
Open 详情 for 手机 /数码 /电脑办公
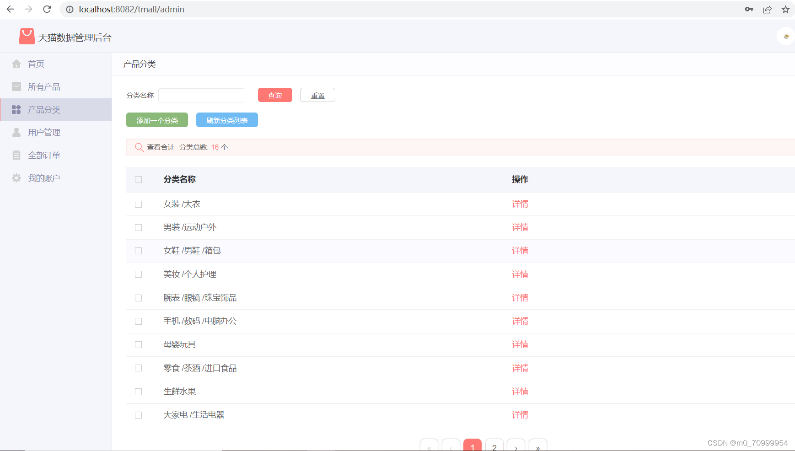[x=520, y=321]
